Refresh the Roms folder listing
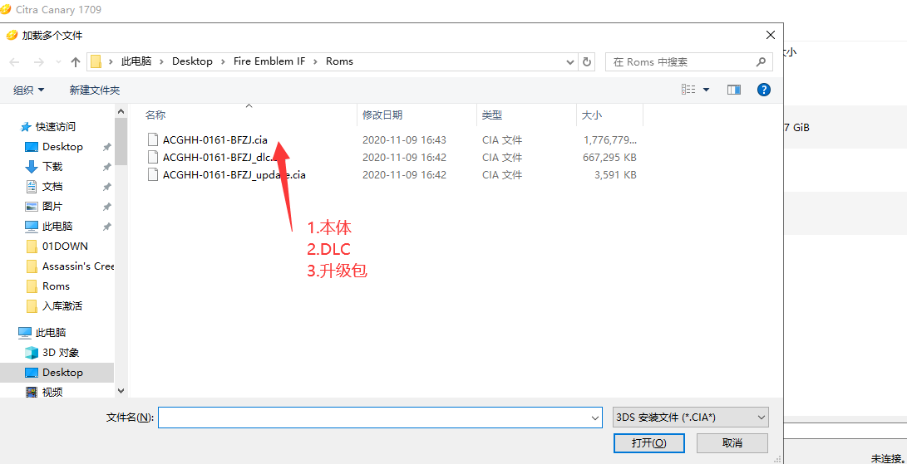Screen dimensions: 907x464 pos(588,61)
